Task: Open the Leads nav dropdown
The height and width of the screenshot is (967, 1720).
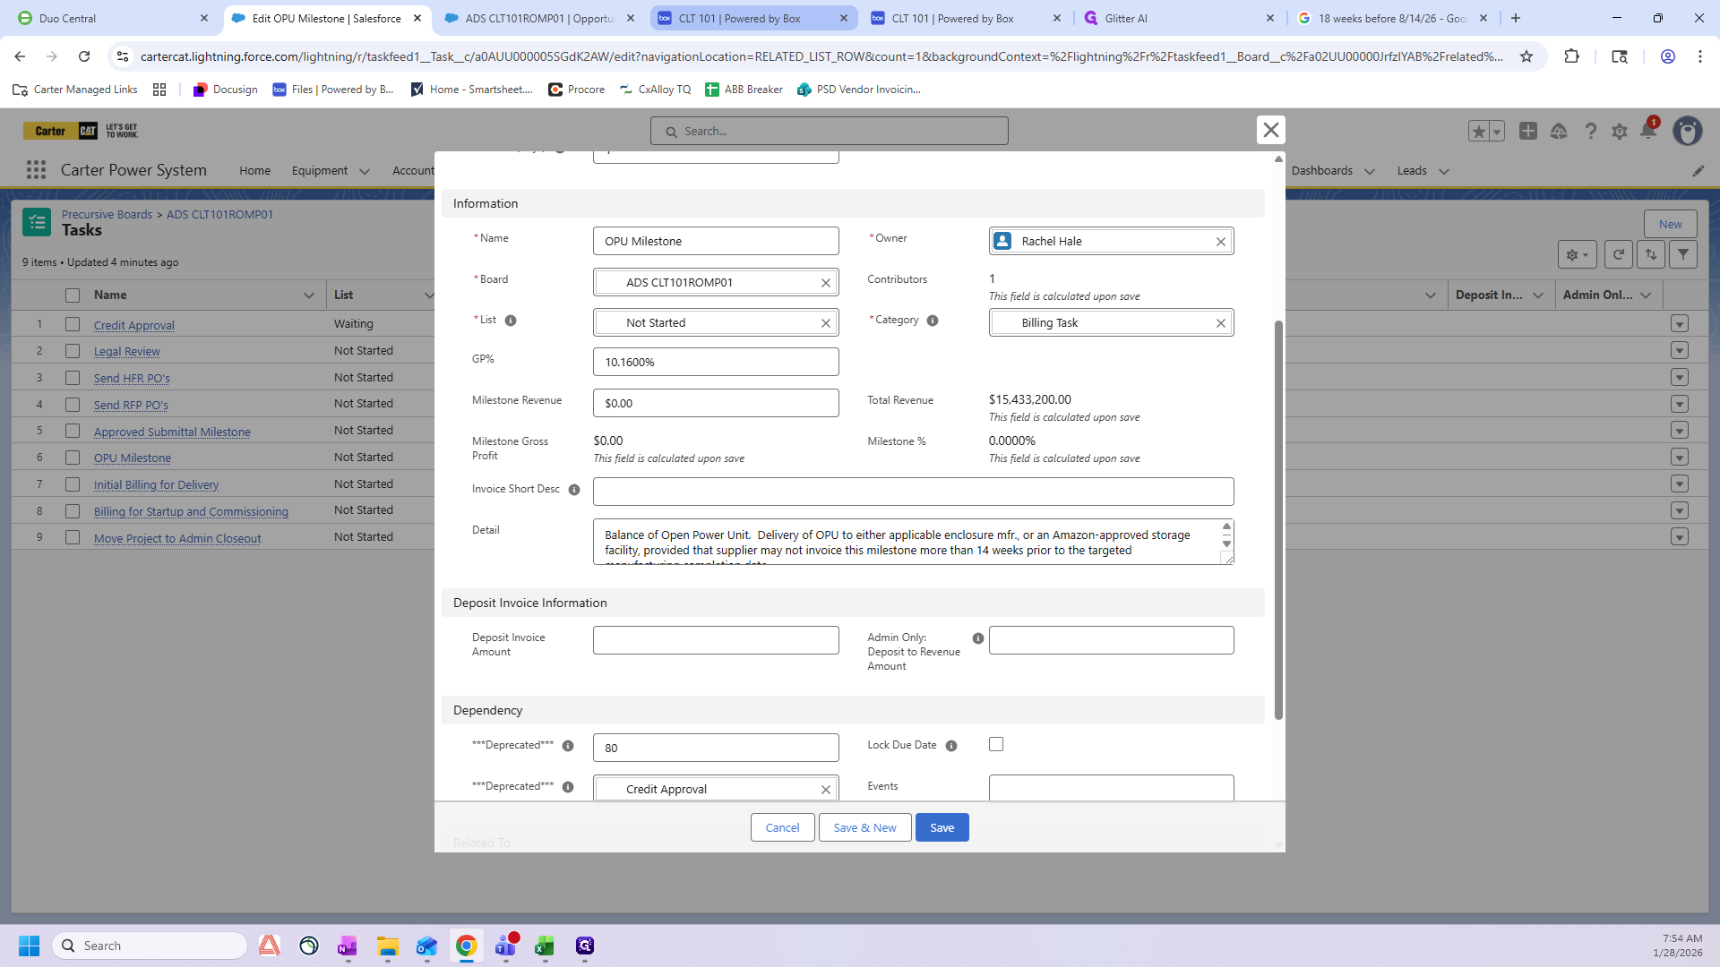Action: pos(1443,171)
